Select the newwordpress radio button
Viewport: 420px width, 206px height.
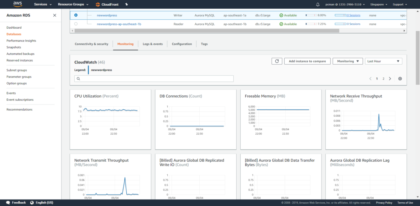[76, 15]
